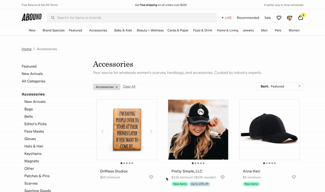This screenshot has height=192, width=325.
Task: Show next image of Driftless Studios product
Action: (x=151, y=132)
